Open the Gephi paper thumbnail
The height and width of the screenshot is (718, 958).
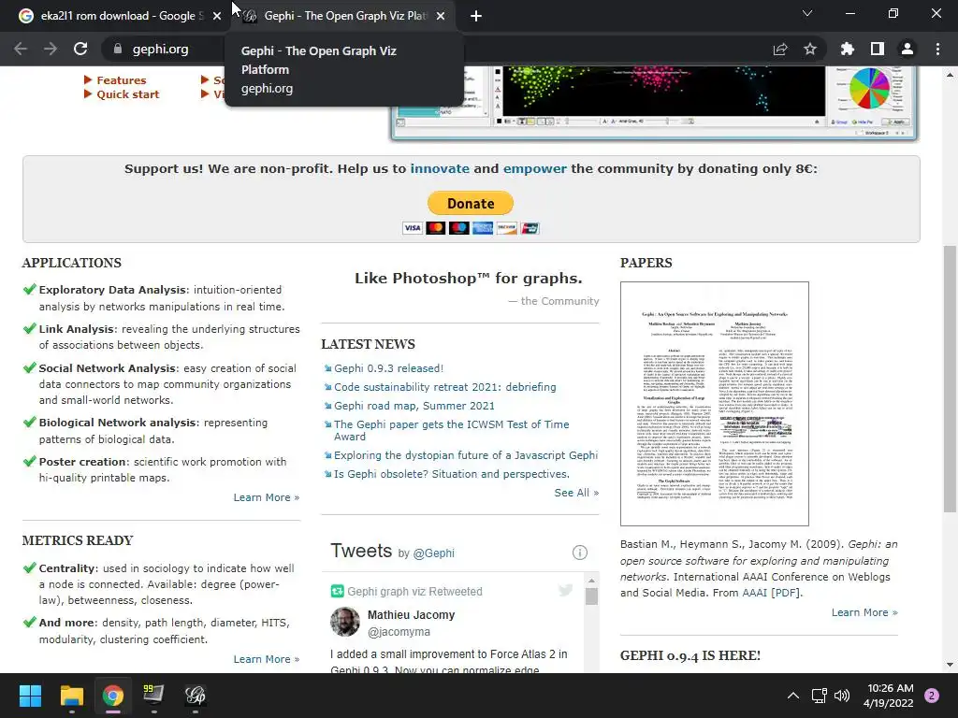point(714,404)
